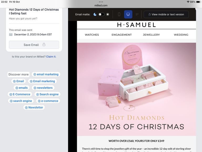Tap the milled.com address bar
This screenshot has width=202, height=152.
coord(101,6)
